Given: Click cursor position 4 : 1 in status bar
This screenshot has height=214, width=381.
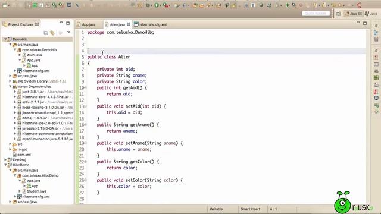Looking at the screenshot, I should point(273,209).
